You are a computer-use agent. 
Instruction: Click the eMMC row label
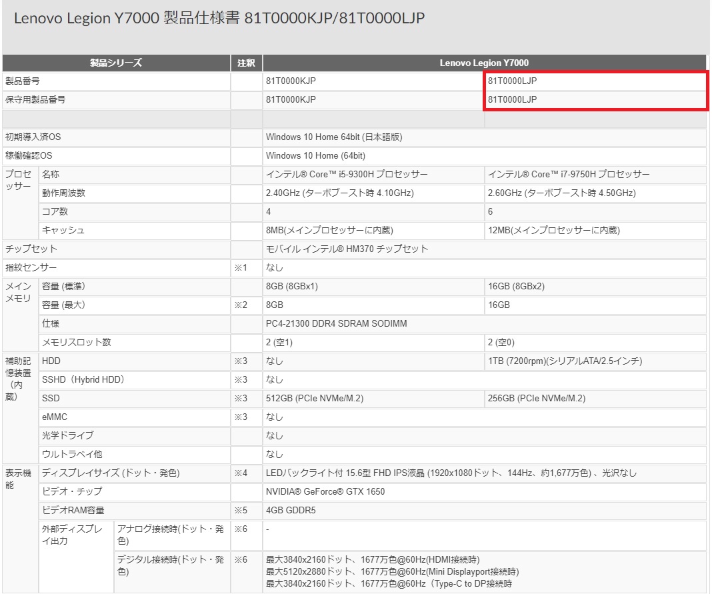click(55, 417)
